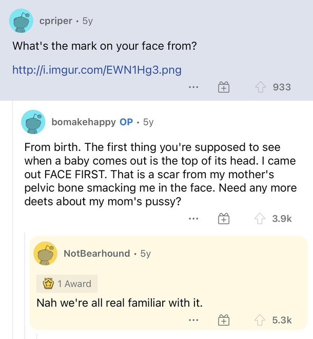
Task: Click the gold award icon in the badge
Action: coord(47,284)
